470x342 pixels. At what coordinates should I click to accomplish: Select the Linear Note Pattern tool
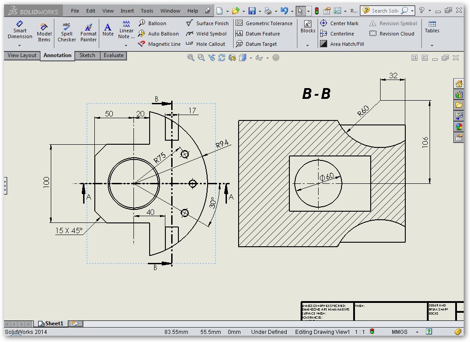point(126,30)
